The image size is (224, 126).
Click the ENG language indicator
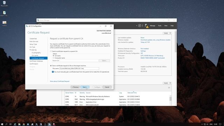pyautogui.click(x=211, y=124)
